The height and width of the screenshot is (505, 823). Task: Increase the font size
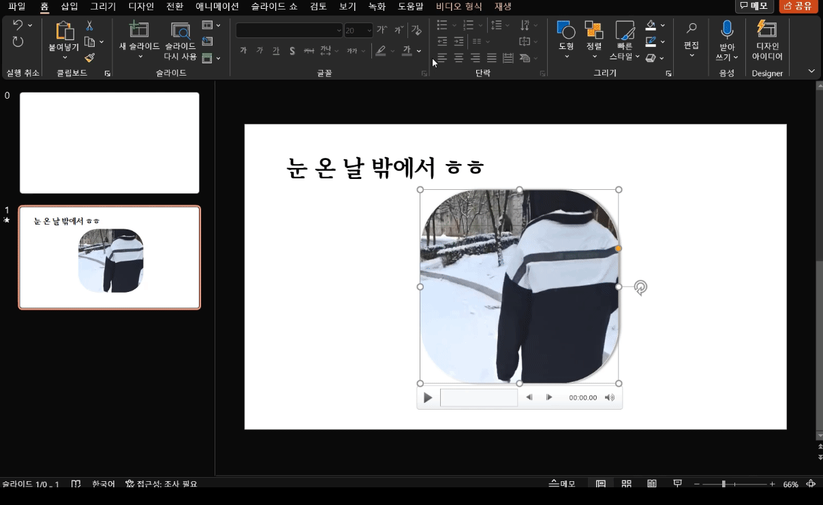[x=382, y=30]
